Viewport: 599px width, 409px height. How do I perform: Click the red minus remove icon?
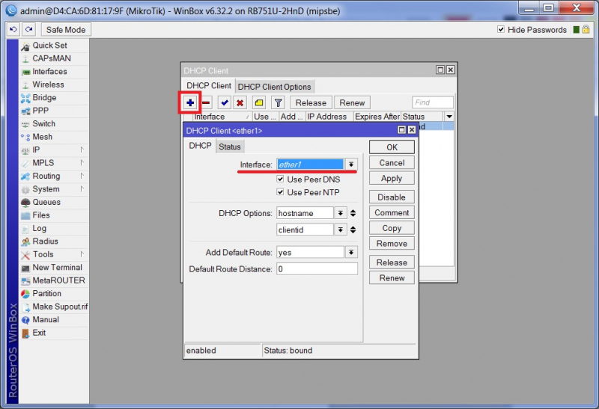point(206,102)
